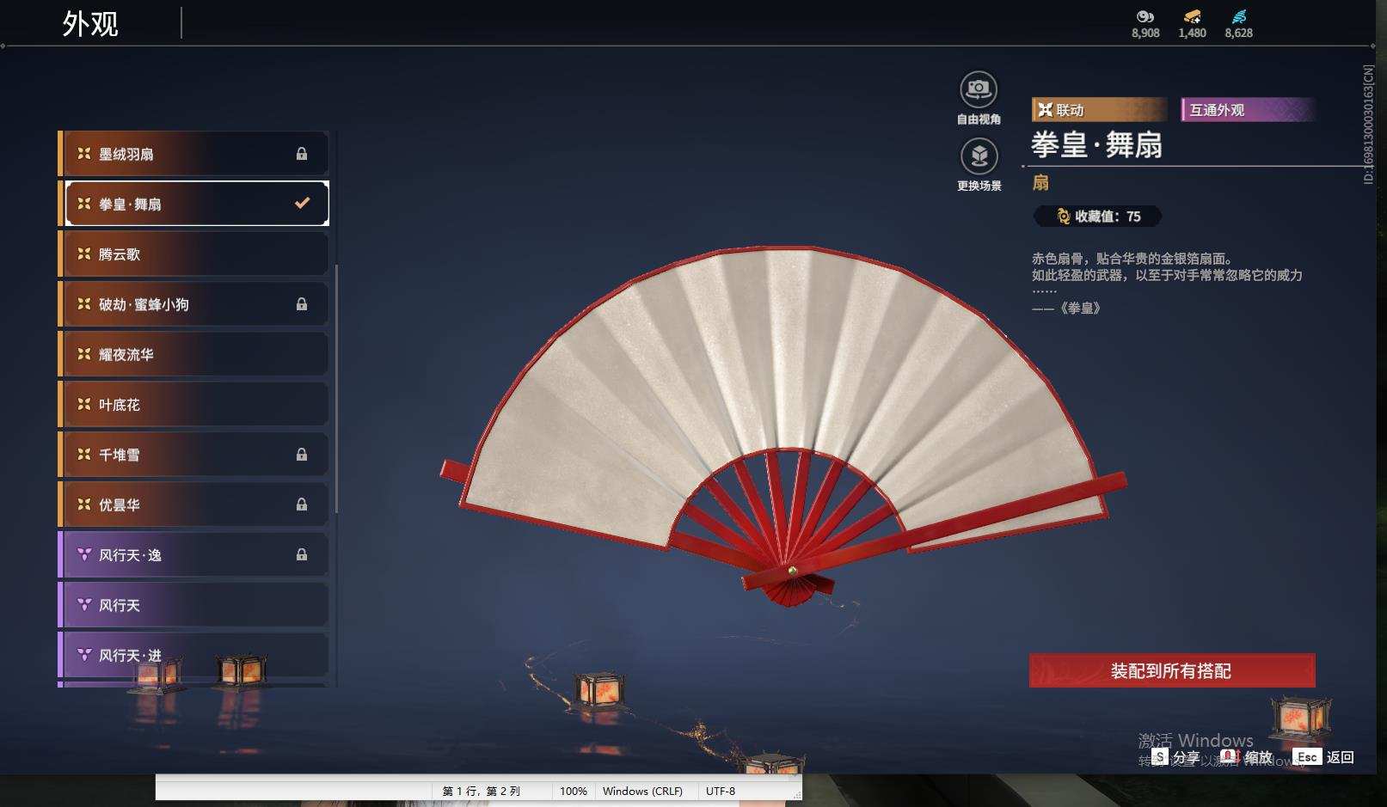Click the skin list scrollbar
This screenshot has height=807, width=1387.
click(336, 388)
